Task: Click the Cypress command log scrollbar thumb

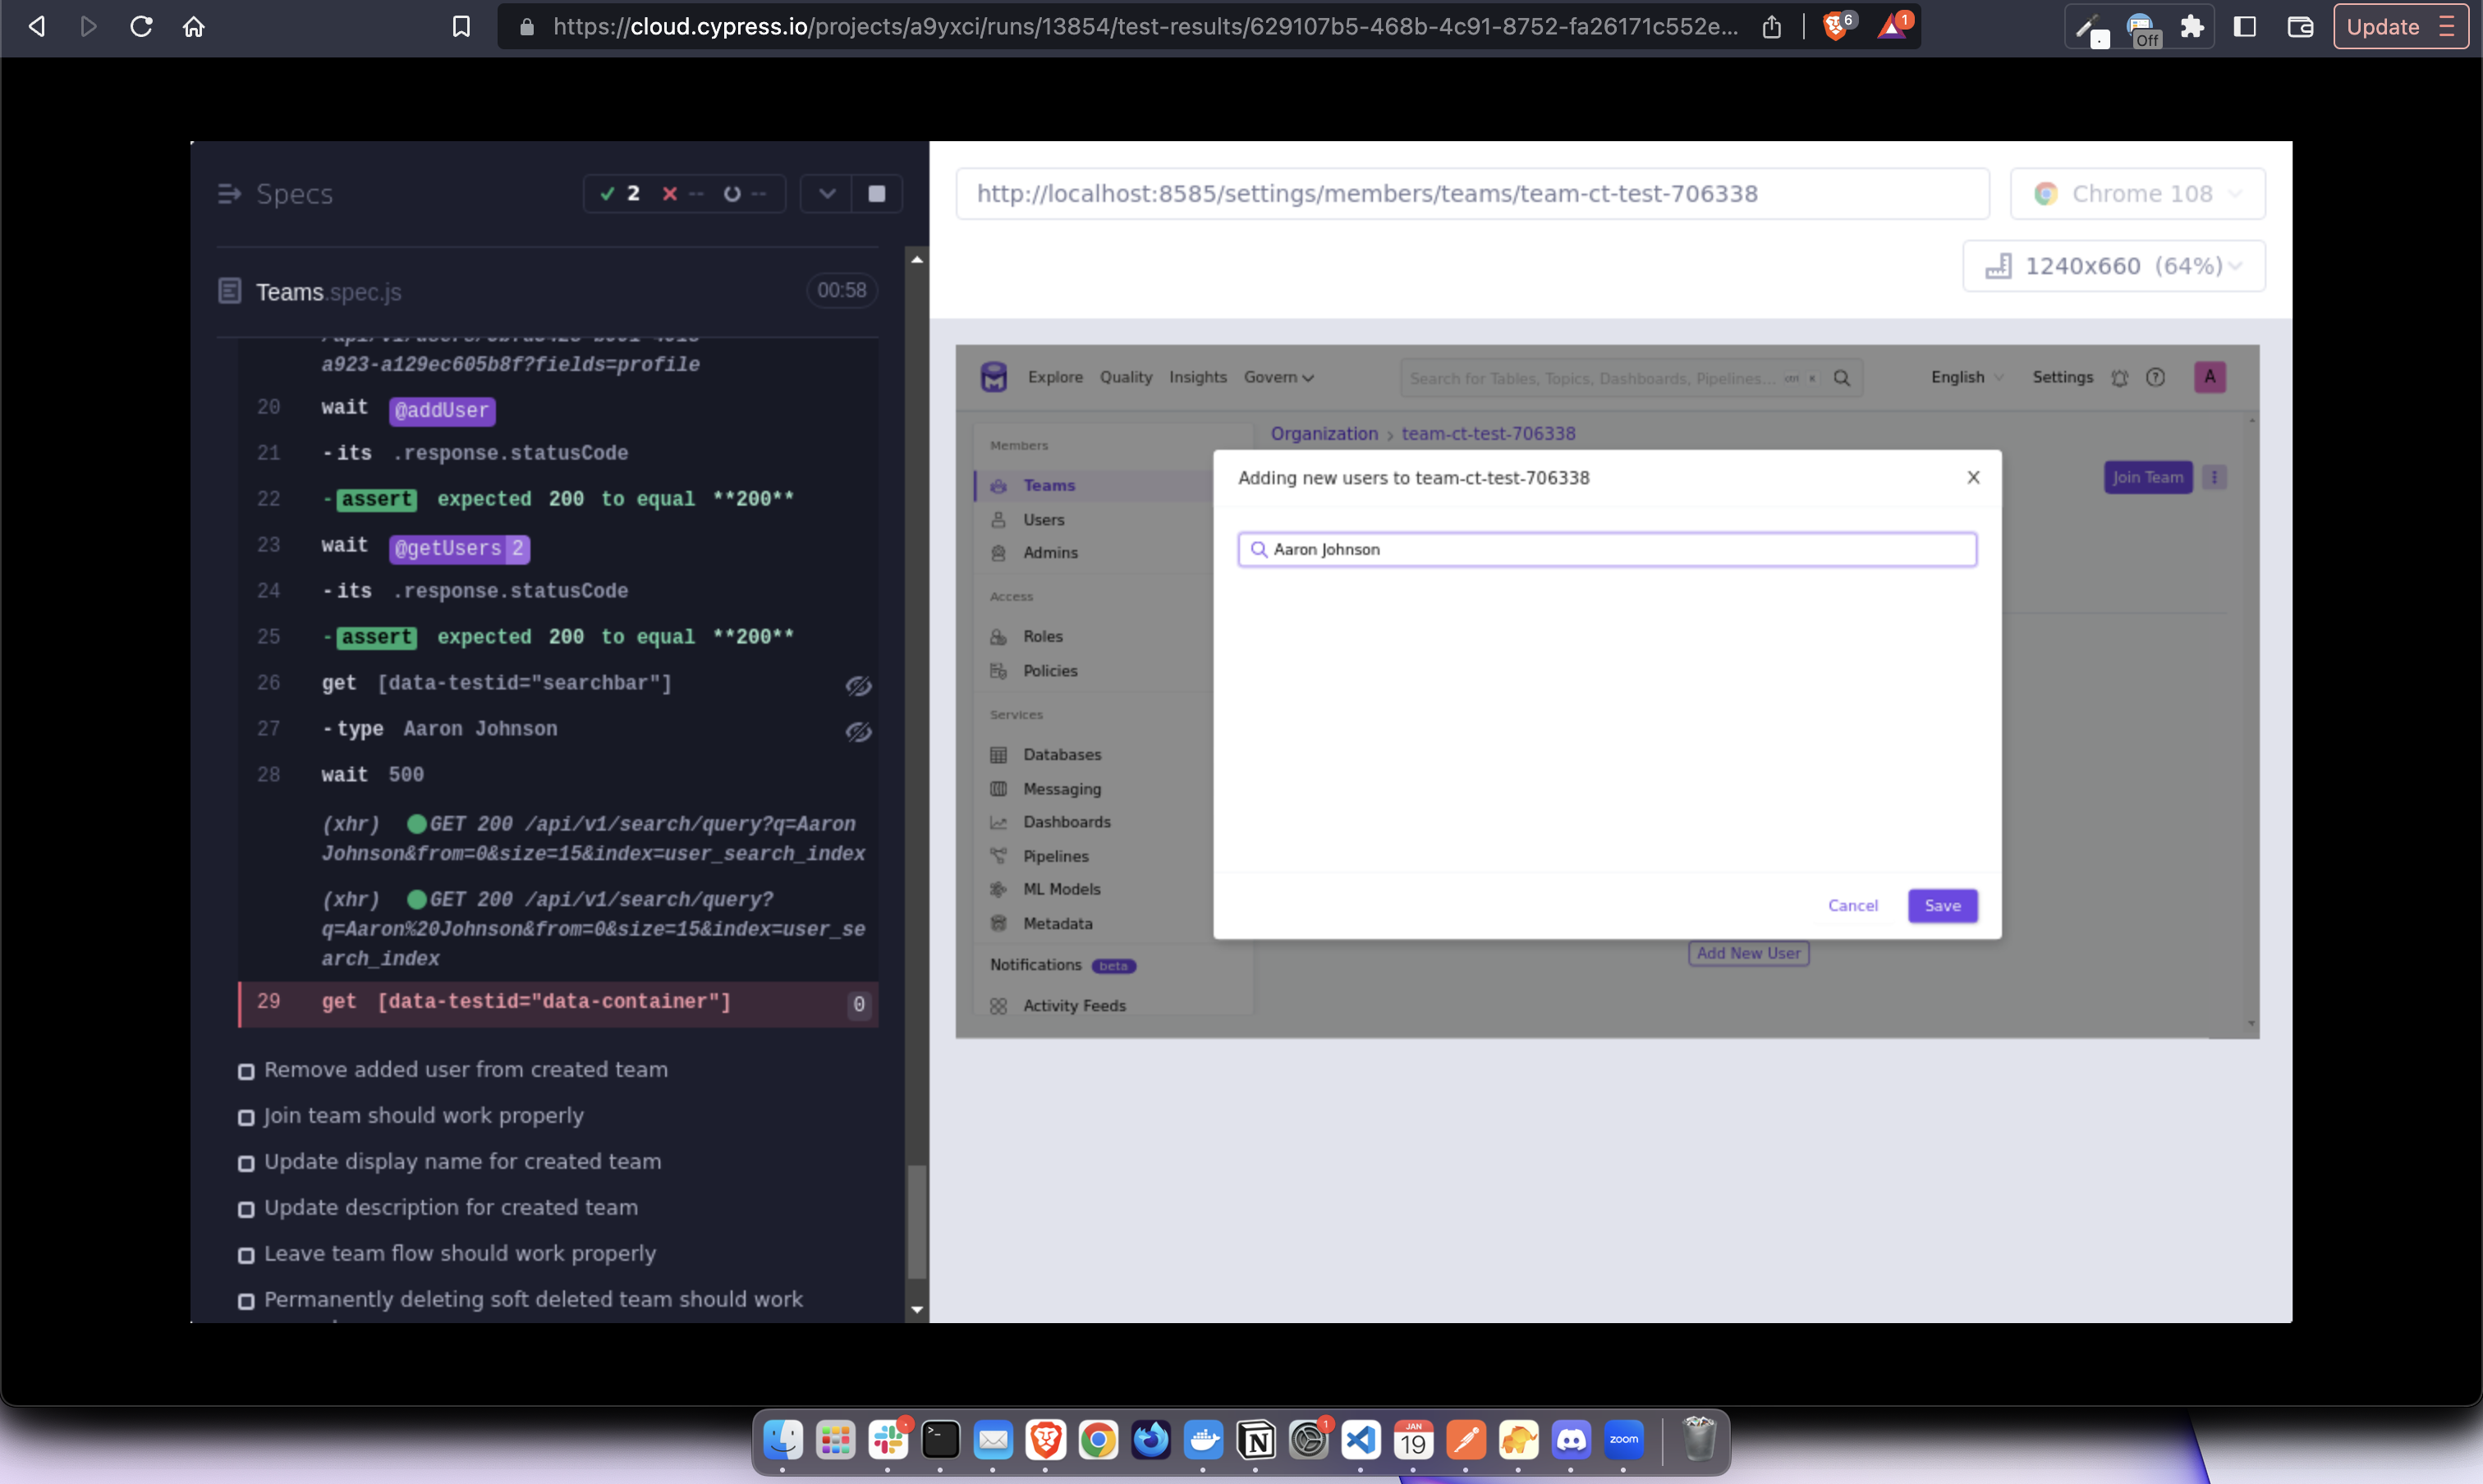Action: tap(916, 1222)
